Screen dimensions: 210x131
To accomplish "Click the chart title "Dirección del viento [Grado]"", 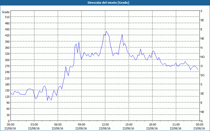I will pos(108,3).
